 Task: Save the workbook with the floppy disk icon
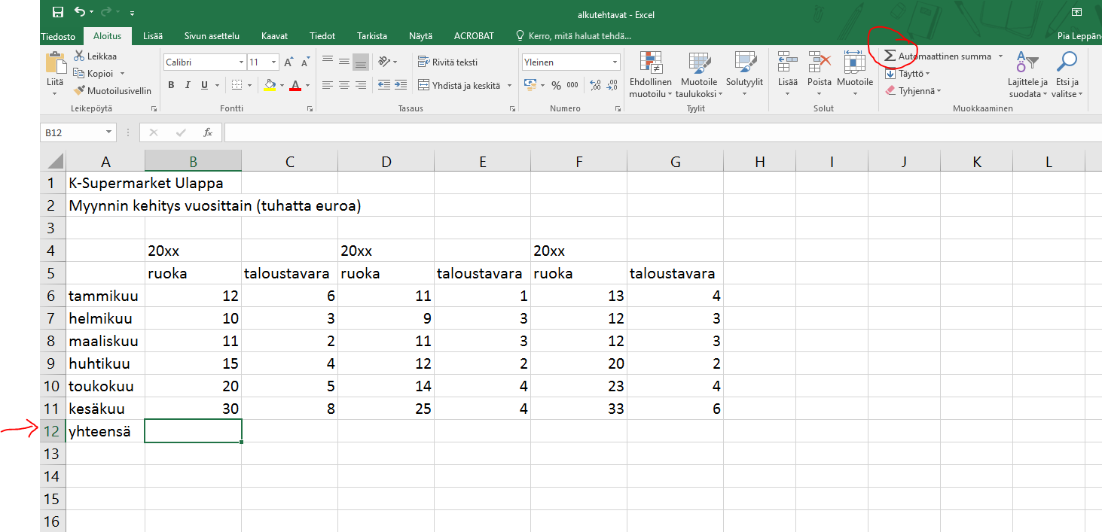(x=58, y=12)
